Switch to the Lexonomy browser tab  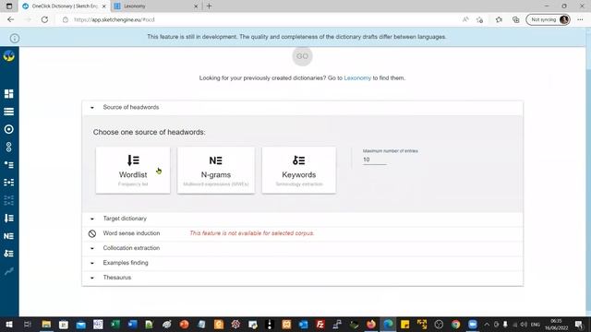click(x=156, y=6)
